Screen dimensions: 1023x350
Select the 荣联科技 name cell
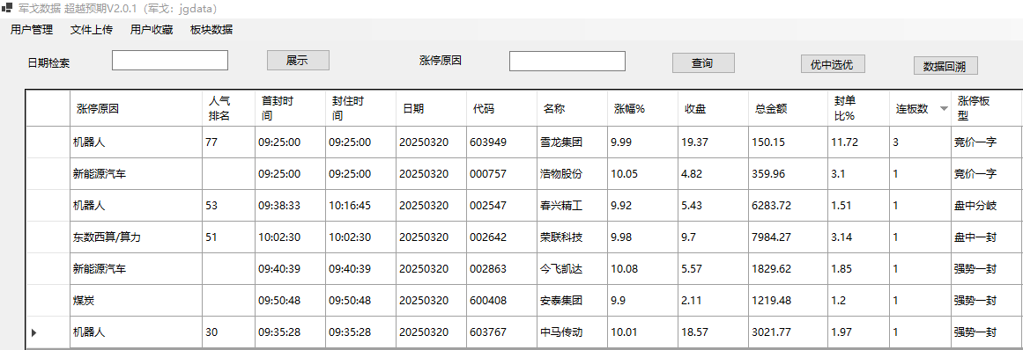point(572,237)
